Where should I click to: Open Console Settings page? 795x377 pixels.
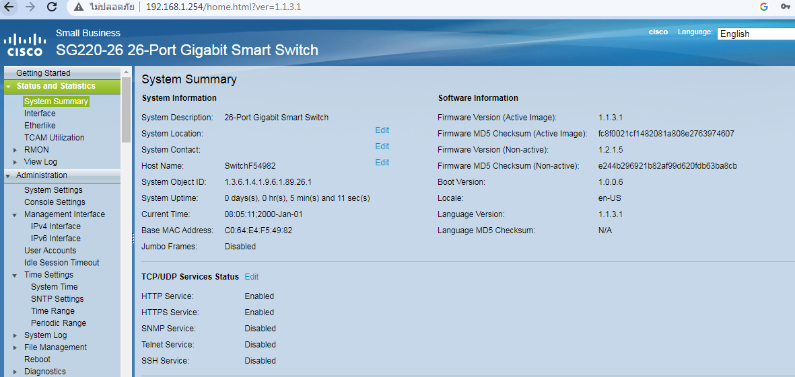[x=55, y=202]
